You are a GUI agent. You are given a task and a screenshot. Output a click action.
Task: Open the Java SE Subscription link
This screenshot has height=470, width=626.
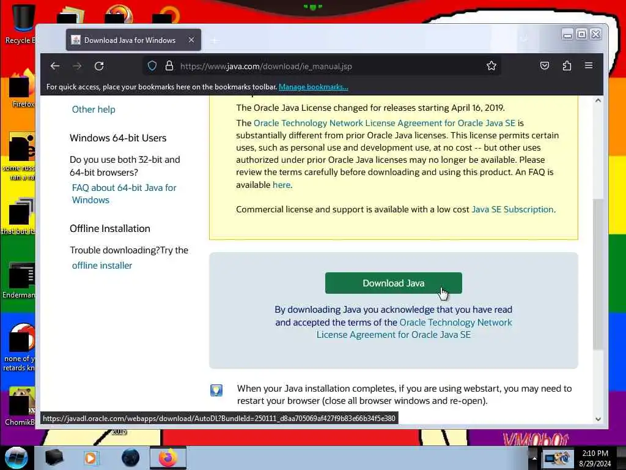coord(513,209)
